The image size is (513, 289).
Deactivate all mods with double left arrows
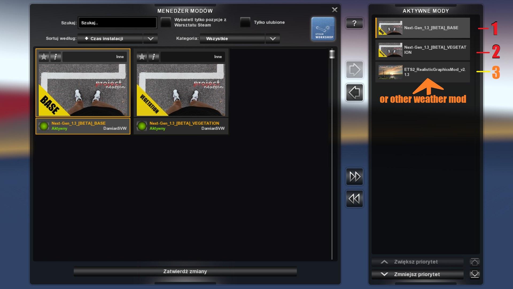354,199
